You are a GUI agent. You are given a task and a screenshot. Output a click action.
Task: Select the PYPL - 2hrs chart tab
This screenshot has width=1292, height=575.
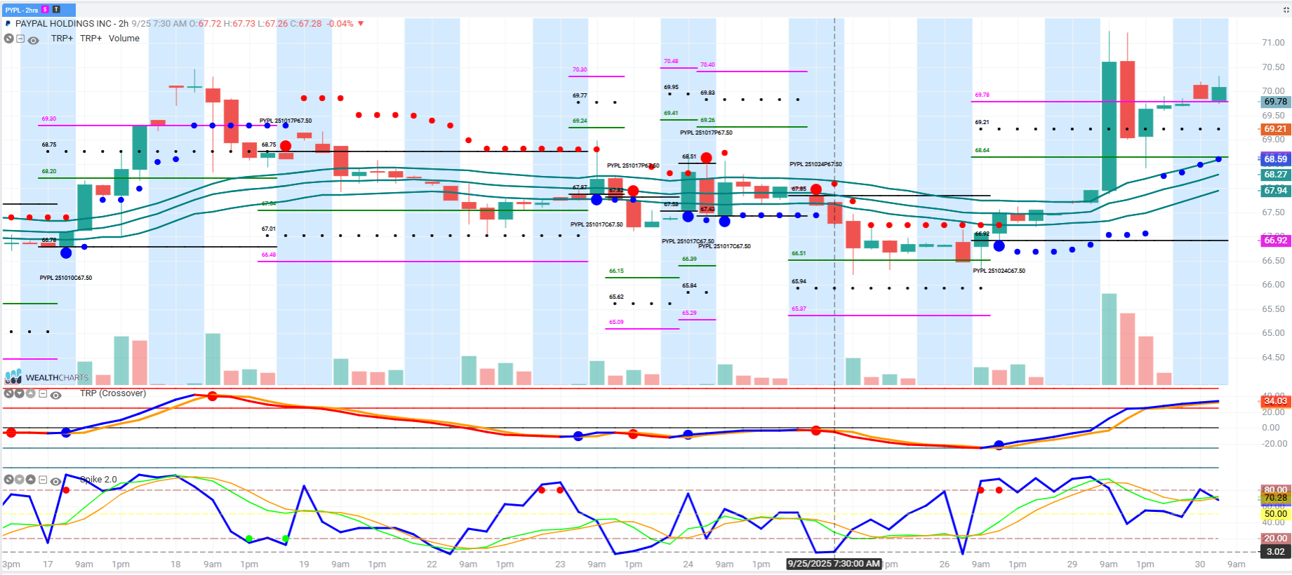22,10
